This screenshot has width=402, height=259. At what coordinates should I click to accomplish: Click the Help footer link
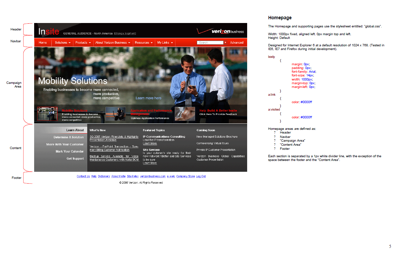94,176
